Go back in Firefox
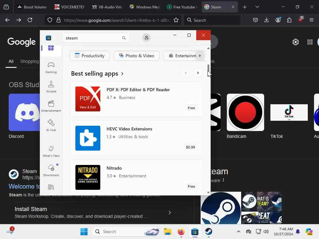319x239 pixels. coord(7,20)
